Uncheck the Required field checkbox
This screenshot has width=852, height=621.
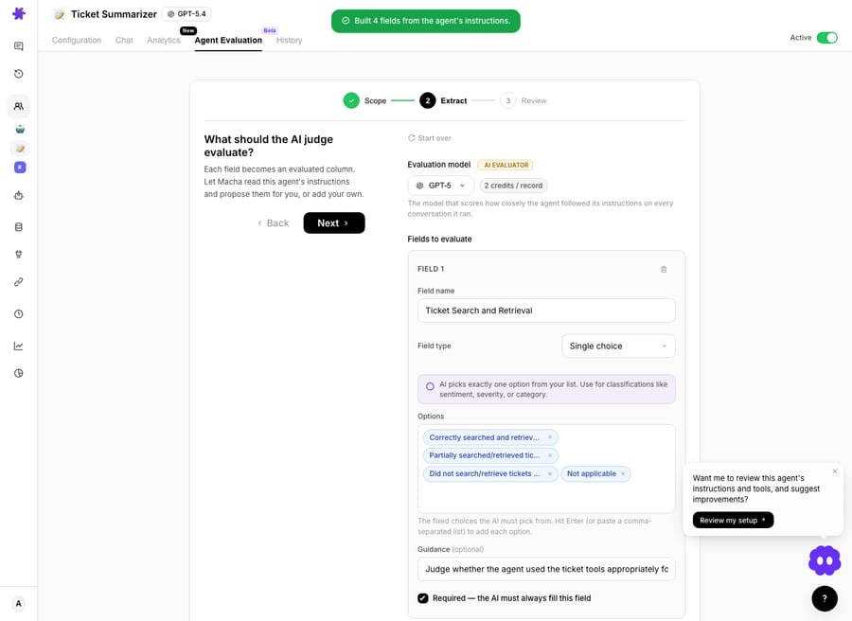click(x=423, y=598)
